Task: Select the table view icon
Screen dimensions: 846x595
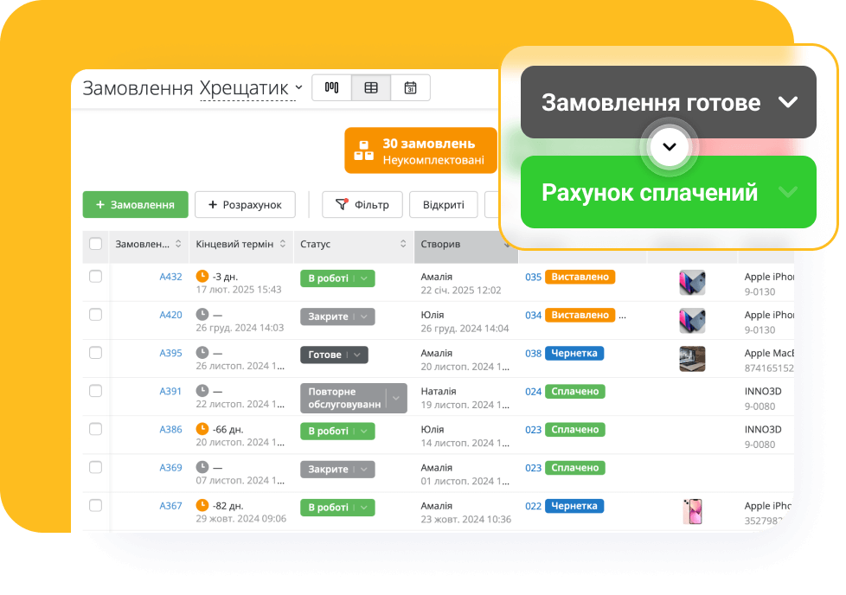Action: (370, 87)
